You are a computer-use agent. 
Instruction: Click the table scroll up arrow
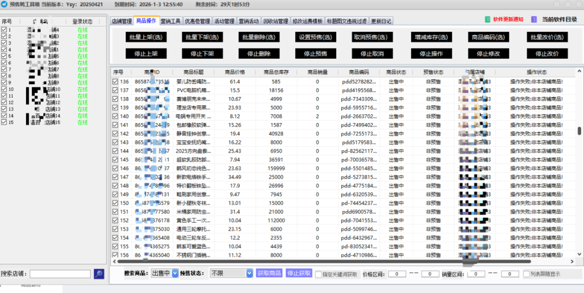[579, 71]
